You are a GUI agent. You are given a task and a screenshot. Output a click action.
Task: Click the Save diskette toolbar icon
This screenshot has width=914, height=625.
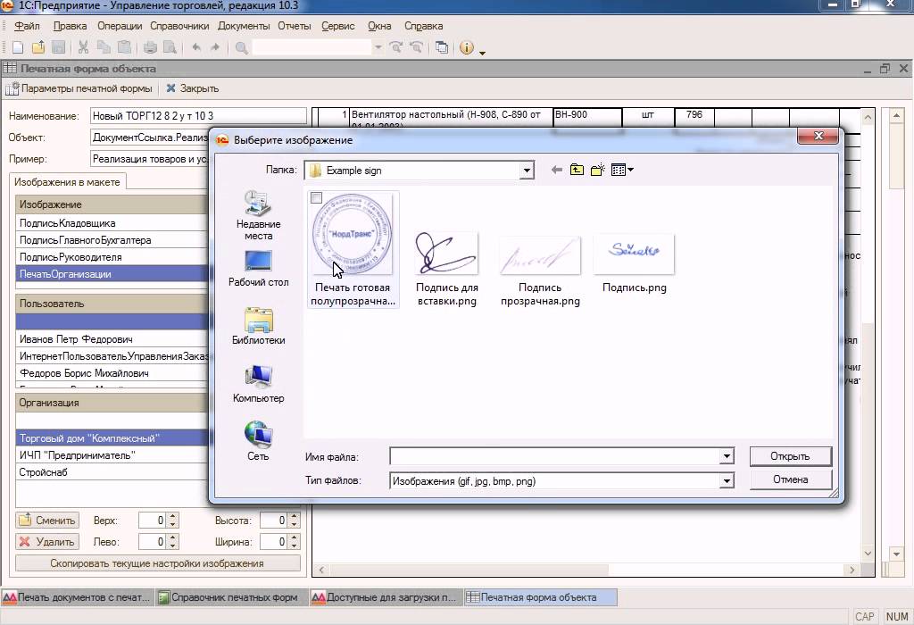[x=58, y=48]
